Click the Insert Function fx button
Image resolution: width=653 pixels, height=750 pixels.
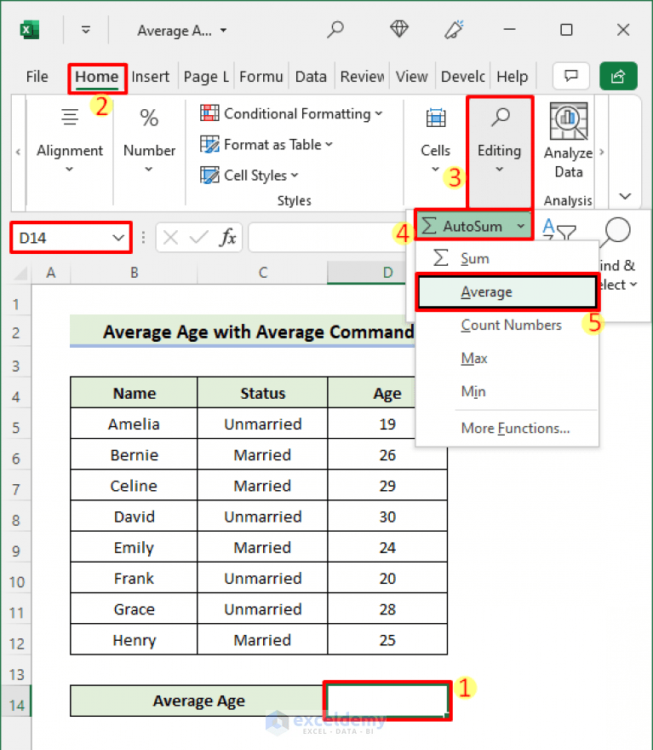[228, 237]
